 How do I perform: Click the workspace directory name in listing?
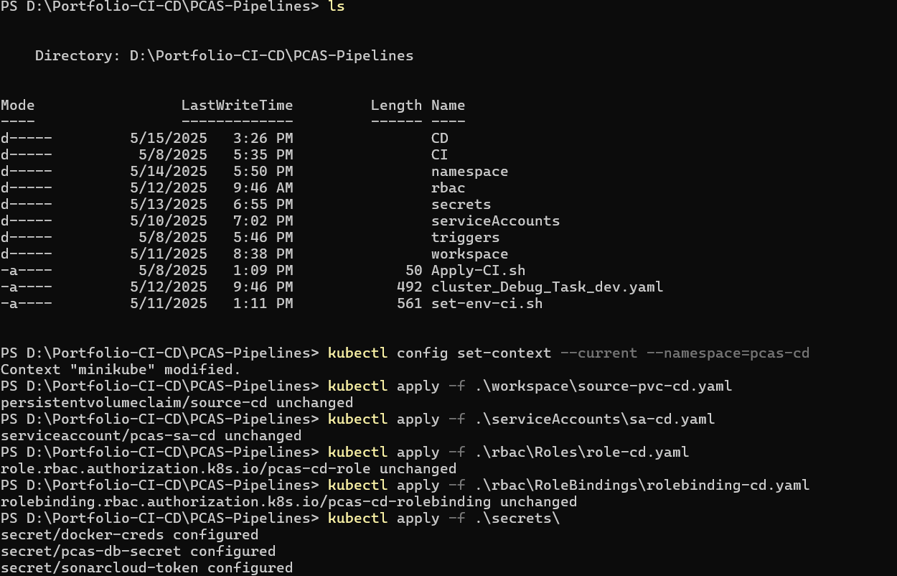pyautogui.click(x=469, y=254)
